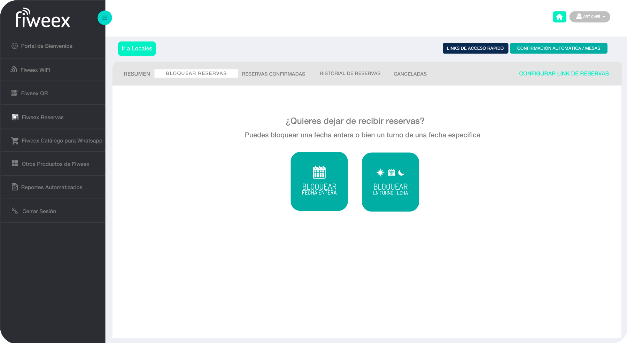Screen dimensions: 627x343
Task: Click the Cerrar Sesión key icon
Action: (15, 210)
